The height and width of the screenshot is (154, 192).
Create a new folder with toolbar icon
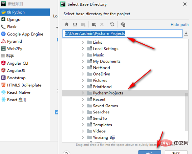coord(94,24)
